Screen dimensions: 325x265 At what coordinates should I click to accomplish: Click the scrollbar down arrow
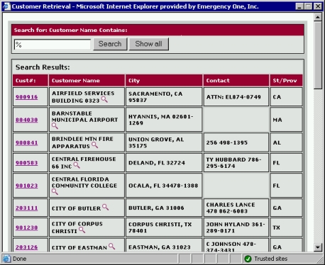(318, 247)
